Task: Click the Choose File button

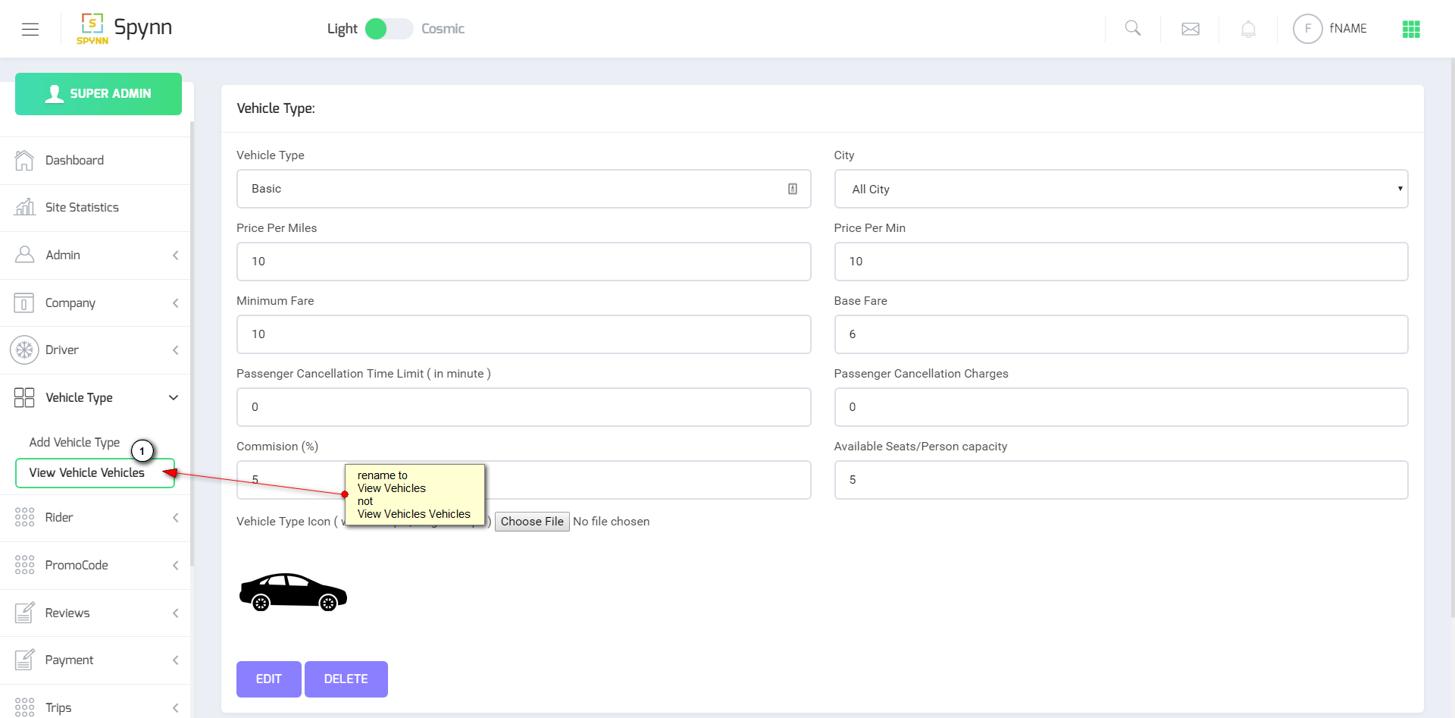Action: (532, 522)
